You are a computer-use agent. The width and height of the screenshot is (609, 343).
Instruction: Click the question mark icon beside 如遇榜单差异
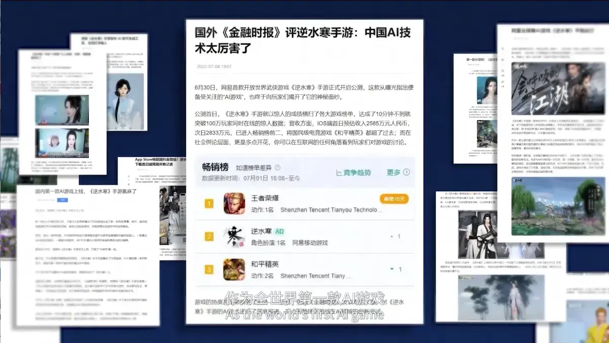pyautogui.click(x=277, y=168)
